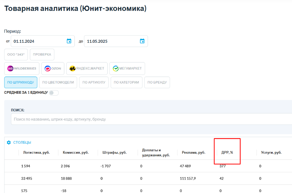Click the end date field 11.05.2025

click(110, 41)
